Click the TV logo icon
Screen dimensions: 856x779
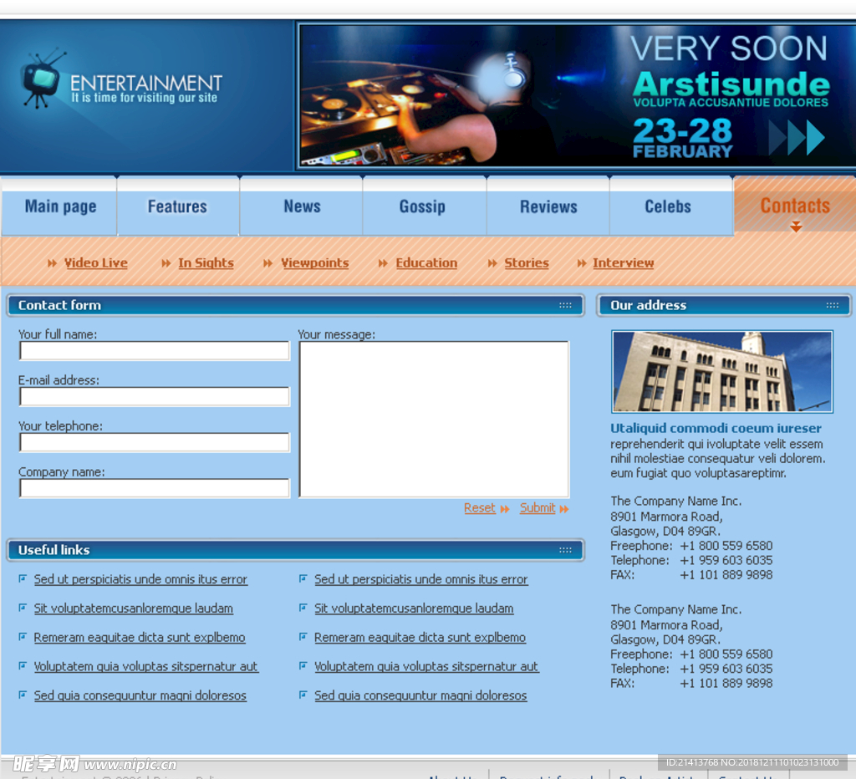(x=43, y=79)
